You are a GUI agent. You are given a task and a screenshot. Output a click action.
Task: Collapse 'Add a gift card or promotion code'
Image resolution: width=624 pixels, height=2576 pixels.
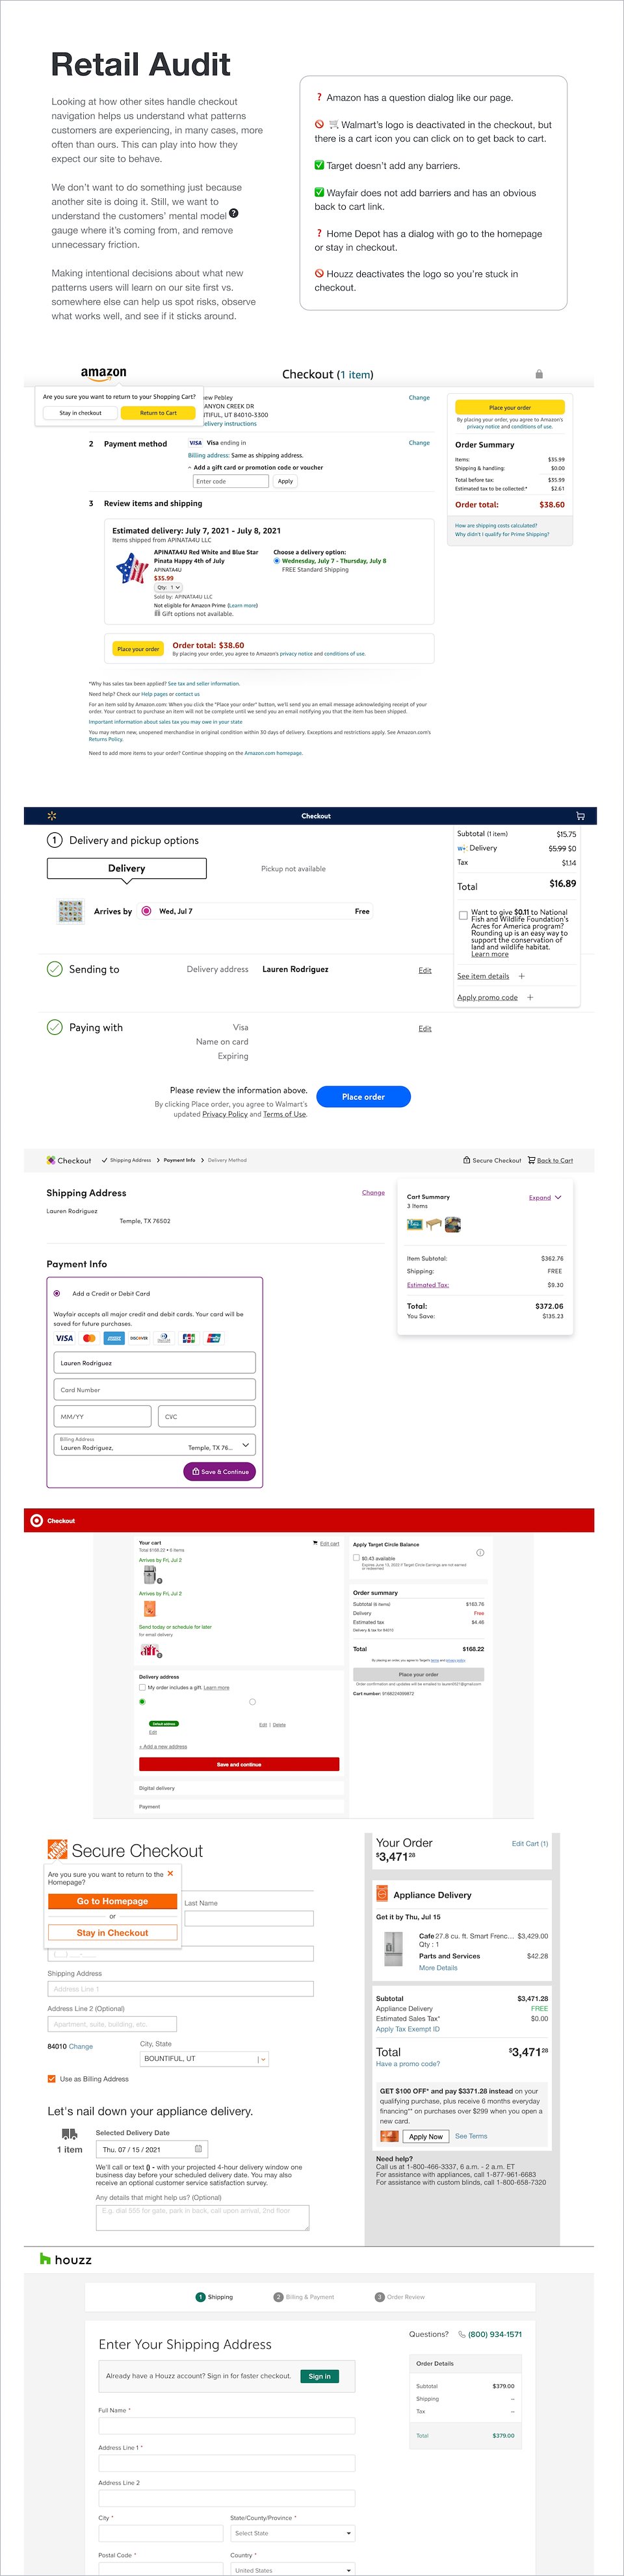coord(256,467)
